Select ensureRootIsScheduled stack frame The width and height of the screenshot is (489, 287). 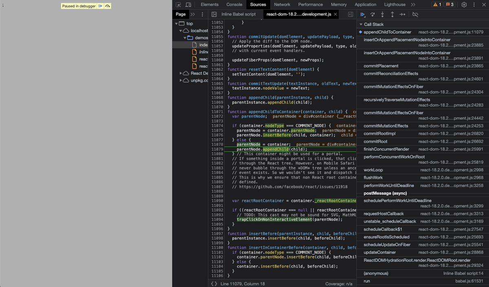pos(423,237)
